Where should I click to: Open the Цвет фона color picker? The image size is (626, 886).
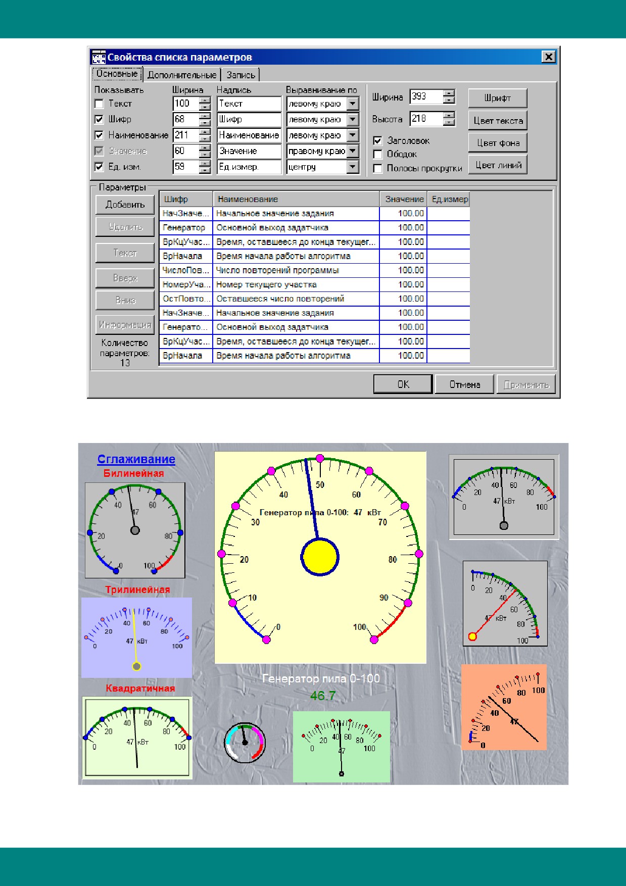[x=498, y=143]
